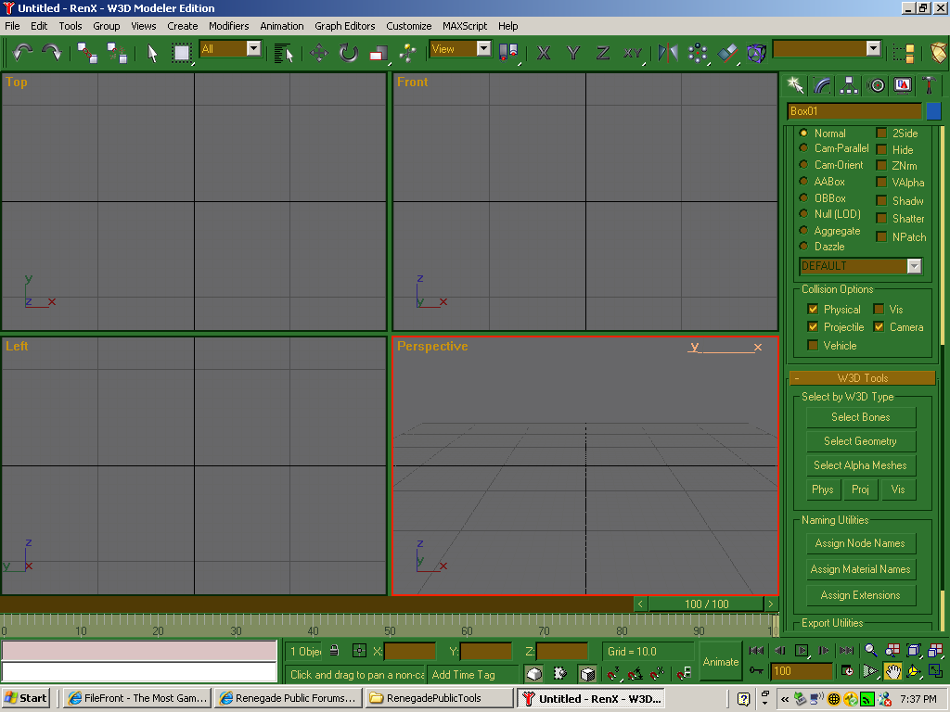Expand the DEFAULT dropdown list
The width and height of the screenshot is (950, 712).
click(x=914, y=266)
